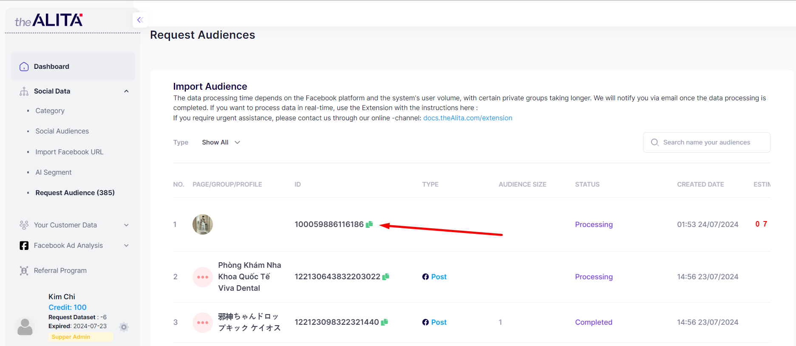
Task: Collapse the sidebar with double-chevron icon
Action: (140, 20)
